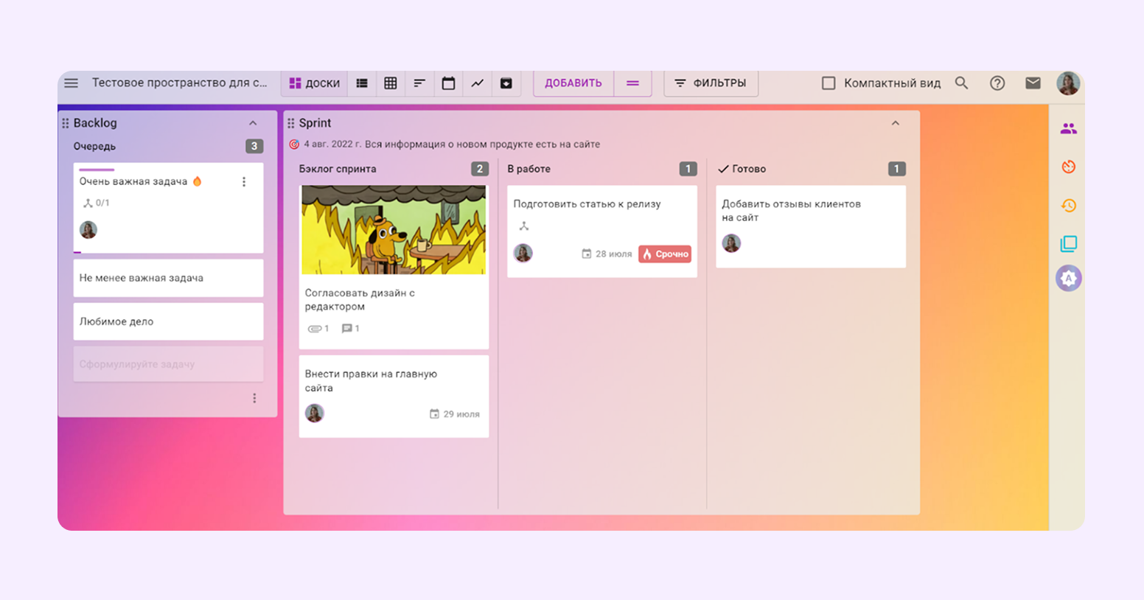Enable the Компактный вид checkbox
The height and width of the screenshot is (600, 1144).
tap(829, 83)
